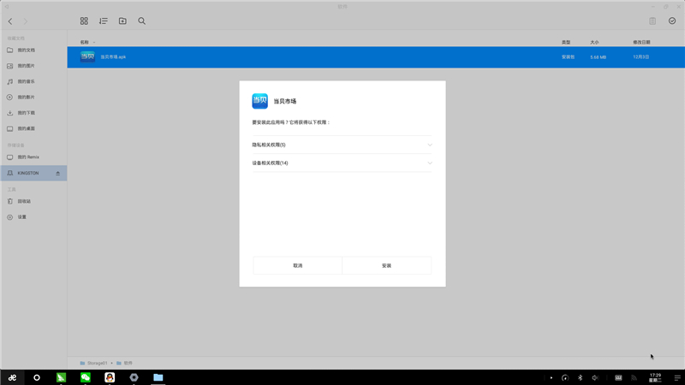Open the keyboard input method icon
This screenshot has height=385, width=685.
point(618,378)
